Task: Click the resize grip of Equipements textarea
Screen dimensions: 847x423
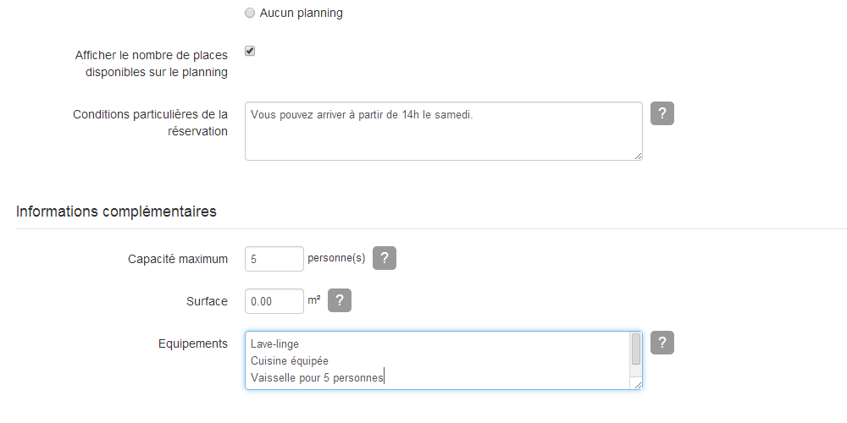Action: (x=638, y=385)
